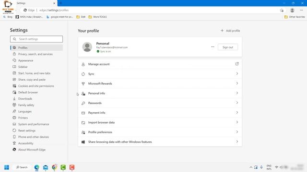Select Phone and other devices label
Viewport: 307px width, 172px height.
pyautogui.click(x=34, y=137)
